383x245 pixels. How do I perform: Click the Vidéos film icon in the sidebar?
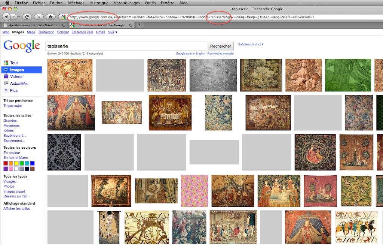pos(6,76)
